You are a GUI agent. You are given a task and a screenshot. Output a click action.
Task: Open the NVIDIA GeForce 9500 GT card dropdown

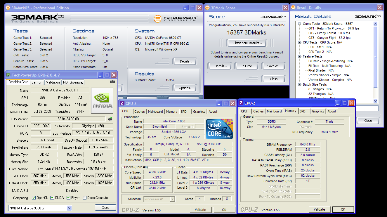pos(69,208)
